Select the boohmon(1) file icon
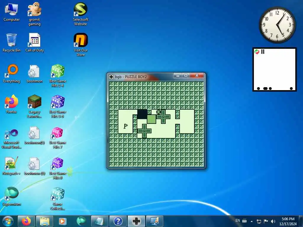Image resolution: width=303 pixels, height=227 pixels. point(34,135)
